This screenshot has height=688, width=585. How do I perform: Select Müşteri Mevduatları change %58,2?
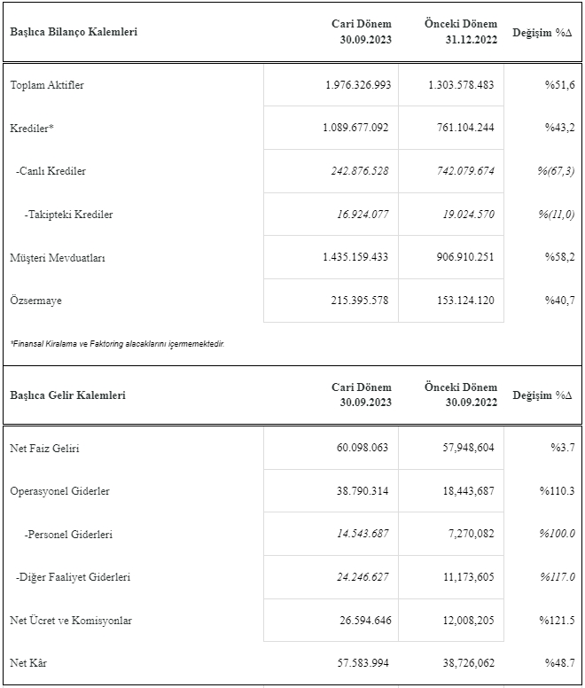pos(559,257)
